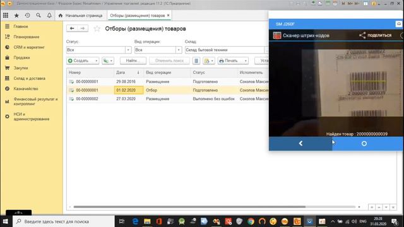Click the SM J260F window corner icon
This screenshot has height=227, width=404.
[399, 24]
